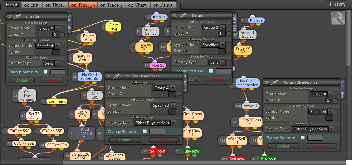Click Update in 'No Grp 1trade/order' panel
Screen dimensions: 352x165
pos(125,140)
